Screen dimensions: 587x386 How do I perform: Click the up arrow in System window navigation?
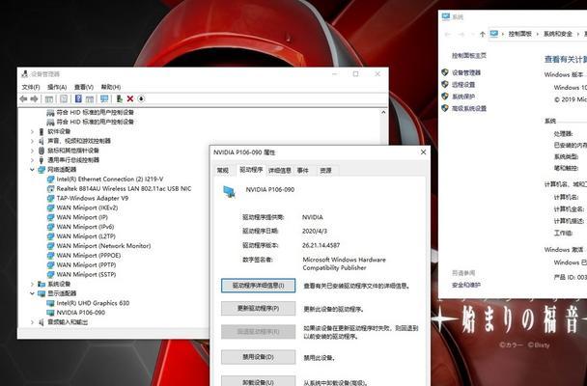click(x=482, y=34)
